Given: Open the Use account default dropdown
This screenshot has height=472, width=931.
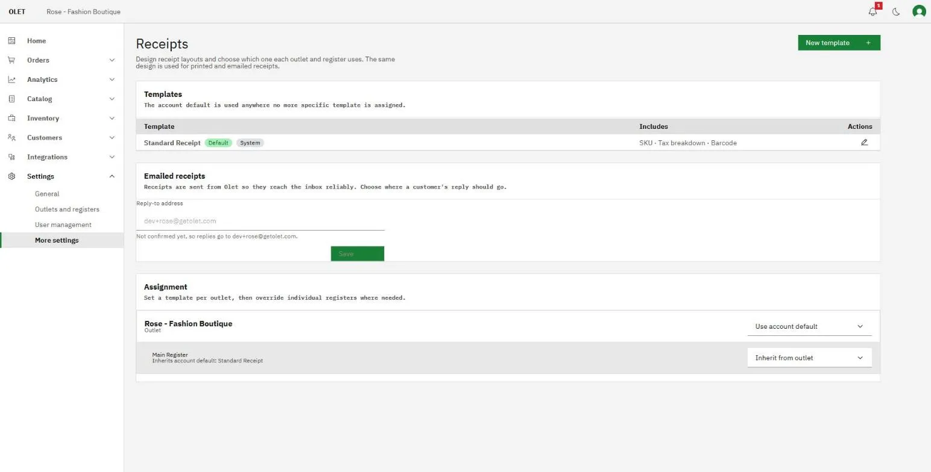Looking at the screenshot, I should pyautogui.click(x=809, y=326).
